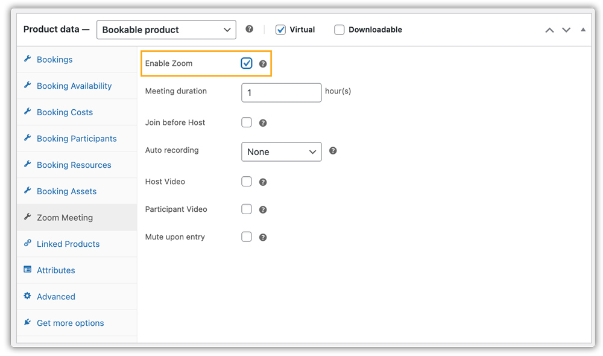Select the Zoom Meeting settings tab icon
Viewport: 603px width, 356px height.
[x=27, y=217]
